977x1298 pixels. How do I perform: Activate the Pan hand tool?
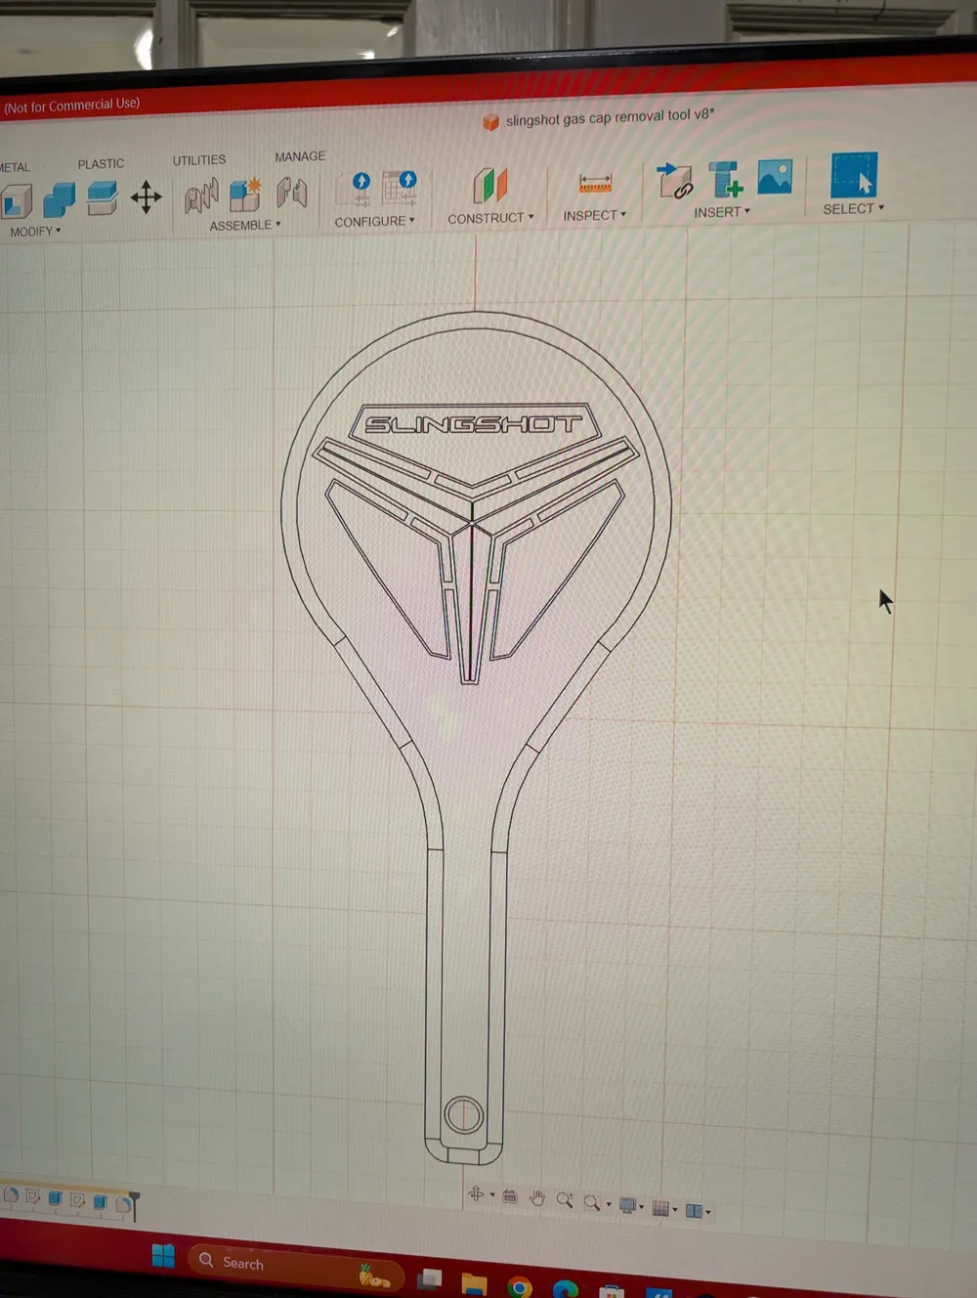(x=537, y=1198)
